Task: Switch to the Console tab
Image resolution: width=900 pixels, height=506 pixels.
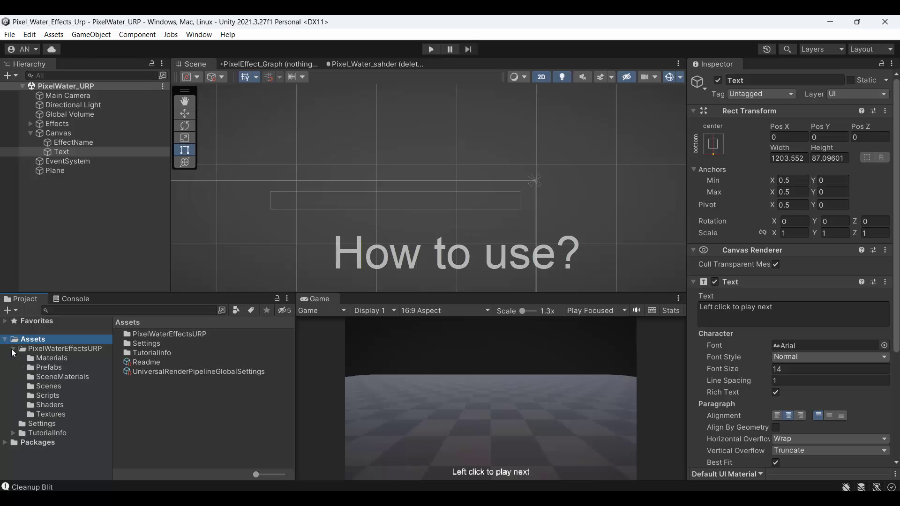Action: tap(75, 298)
